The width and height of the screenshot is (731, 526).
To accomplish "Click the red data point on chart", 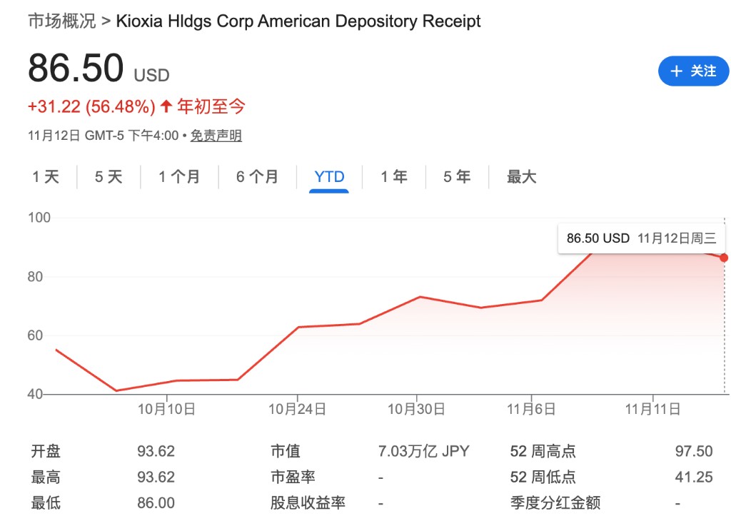I will point(724,258).
